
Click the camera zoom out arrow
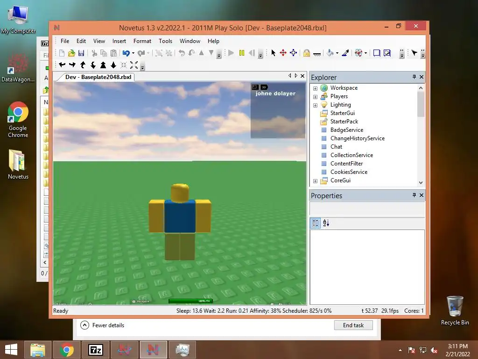[113, 65]
